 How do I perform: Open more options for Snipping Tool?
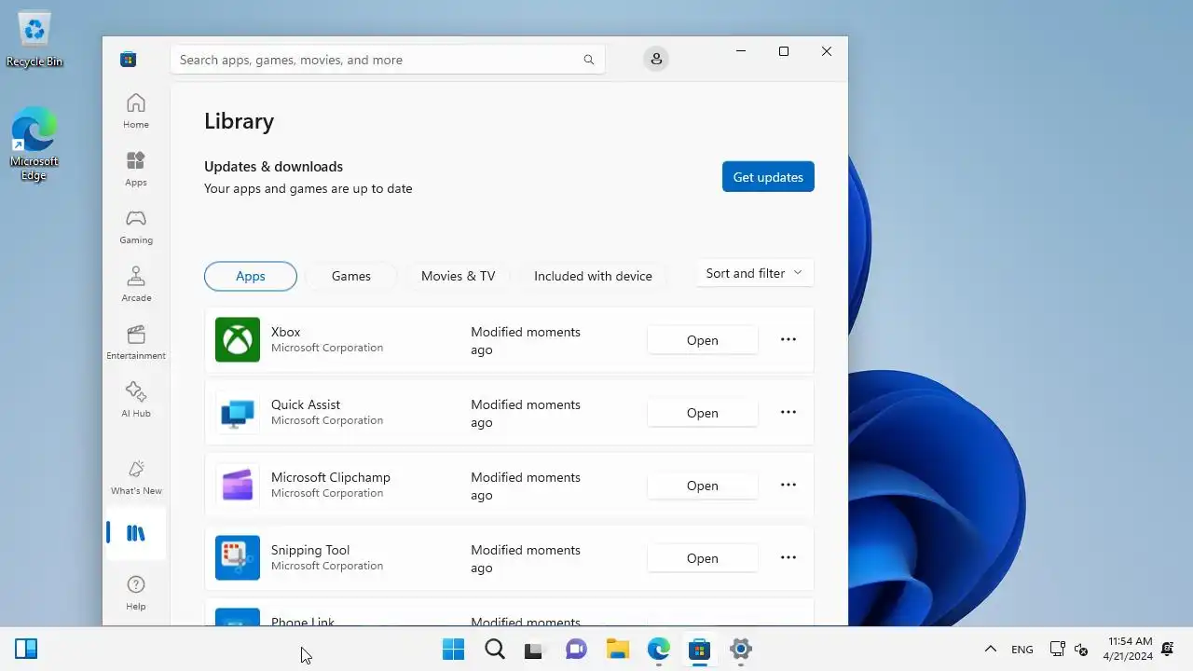(x=788, y=557)
